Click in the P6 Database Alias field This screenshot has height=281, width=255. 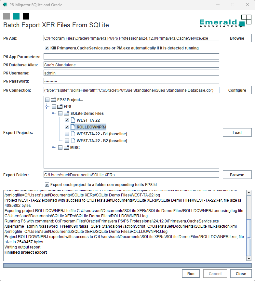point(131,65)
